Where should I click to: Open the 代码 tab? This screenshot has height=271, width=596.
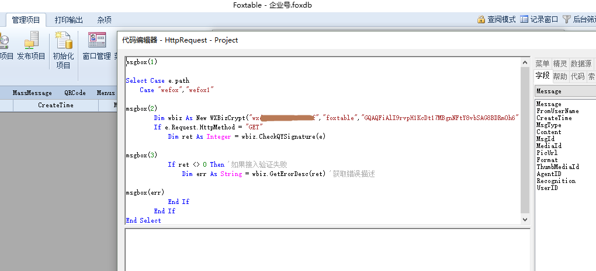[577, 76]
